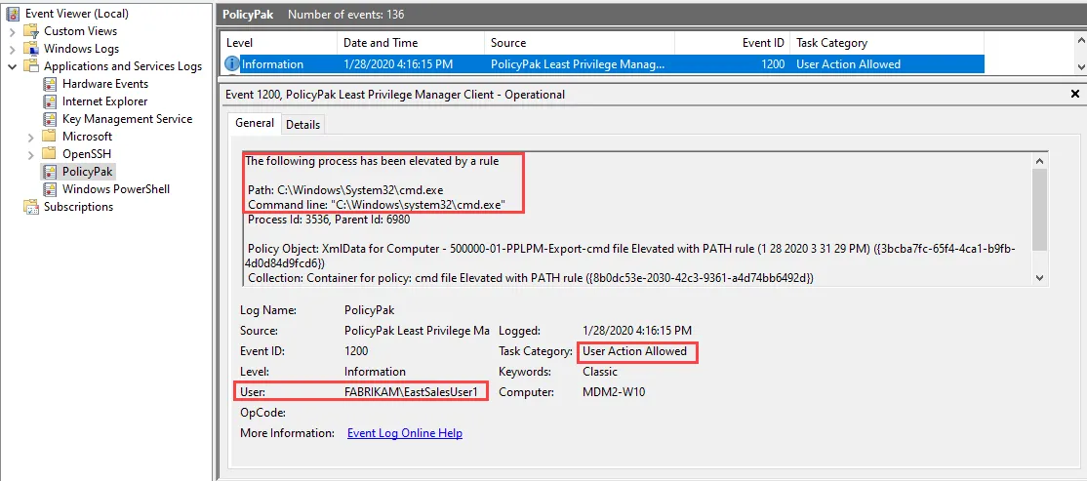Click the Subscriptions icon in tree

(x=30, y=207)
